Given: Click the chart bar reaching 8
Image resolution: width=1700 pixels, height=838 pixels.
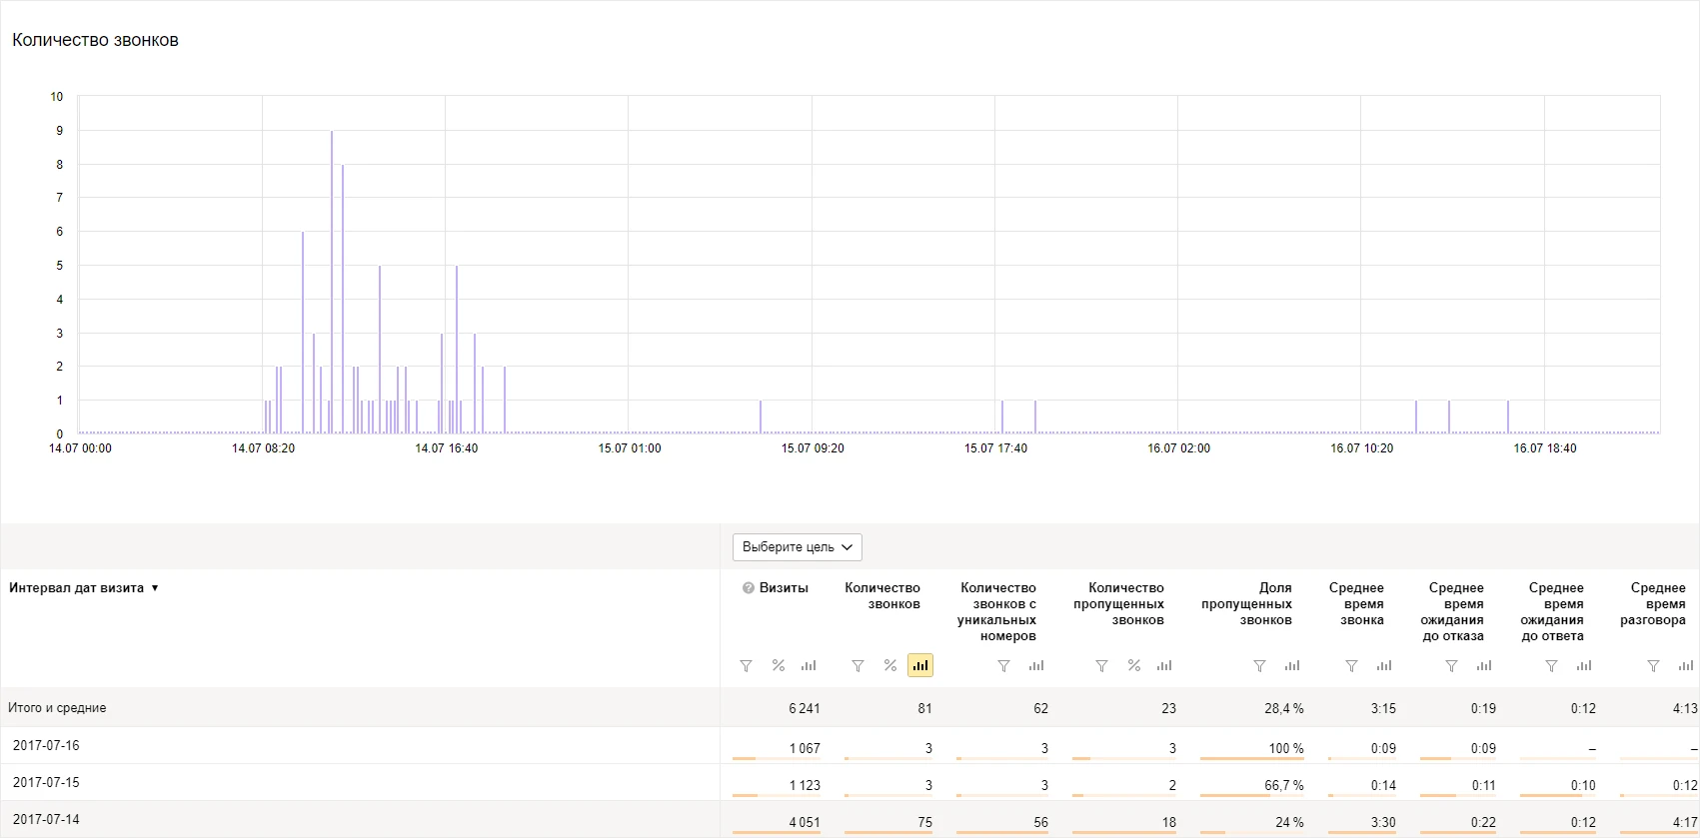Looking at the screenshot, I should (343, 299).
